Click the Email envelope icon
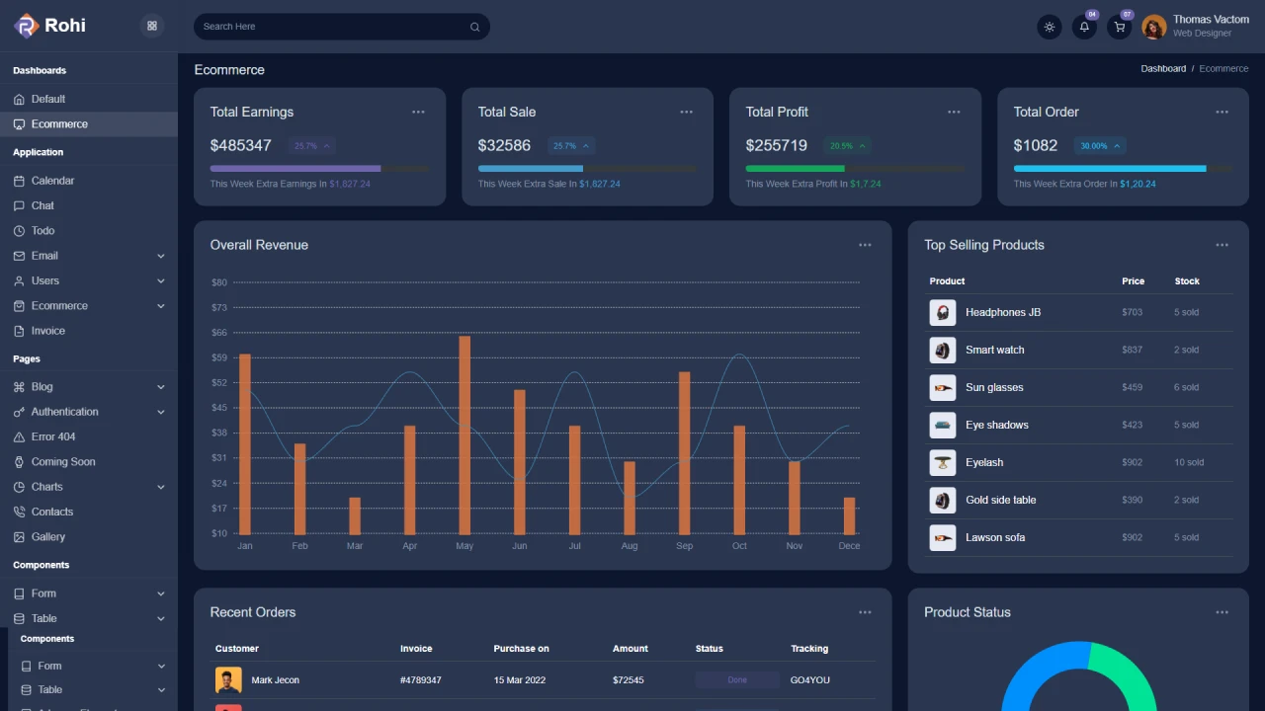Screen dimensions: 1265x711 19,256
